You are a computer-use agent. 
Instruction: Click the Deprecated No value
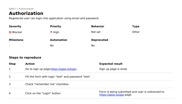tap(93, 45)
